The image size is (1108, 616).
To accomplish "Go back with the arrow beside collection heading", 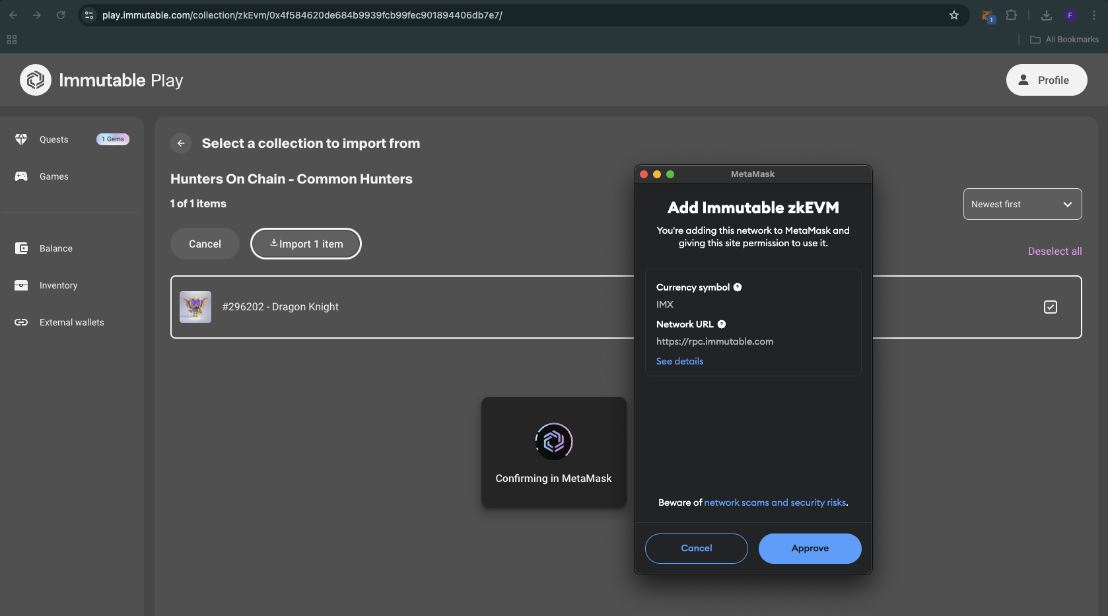I will click(181, 143).
